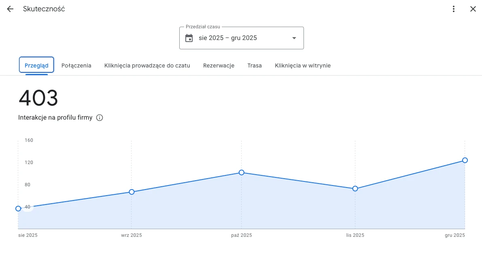Click the sie 2025 data point
This screenshot has width=482, height=255.
click(18, 209)
